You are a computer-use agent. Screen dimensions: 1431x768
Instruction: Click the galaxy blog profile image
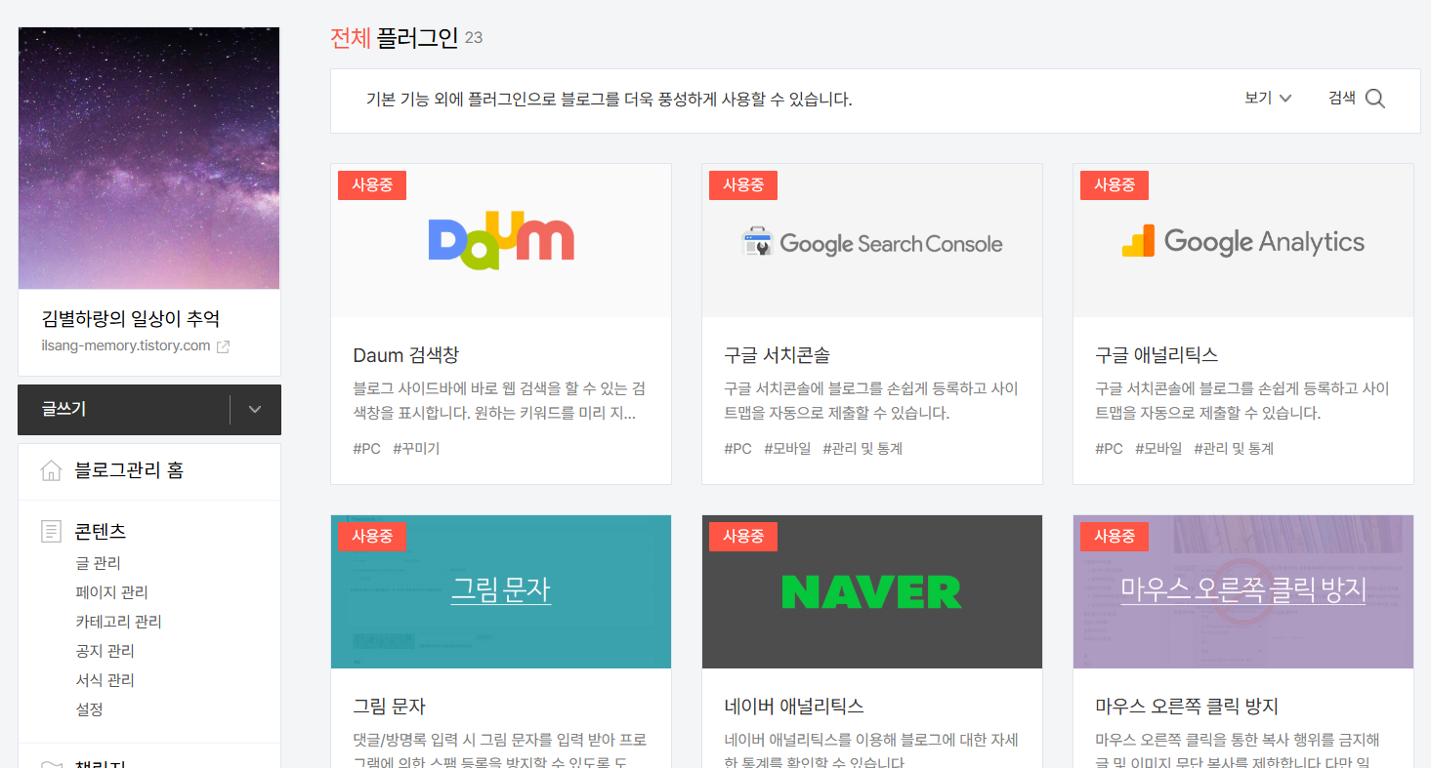pyautogui.click(x=148, y=158)
